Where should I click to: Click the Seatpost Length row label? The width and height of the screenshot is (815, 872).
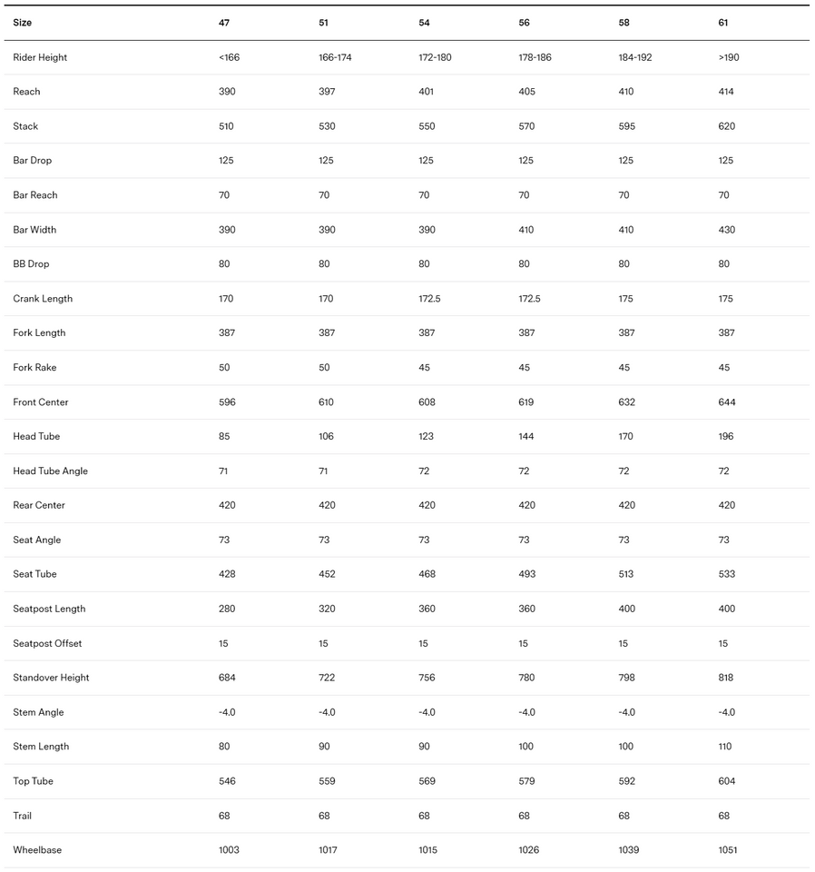(49, 609)
